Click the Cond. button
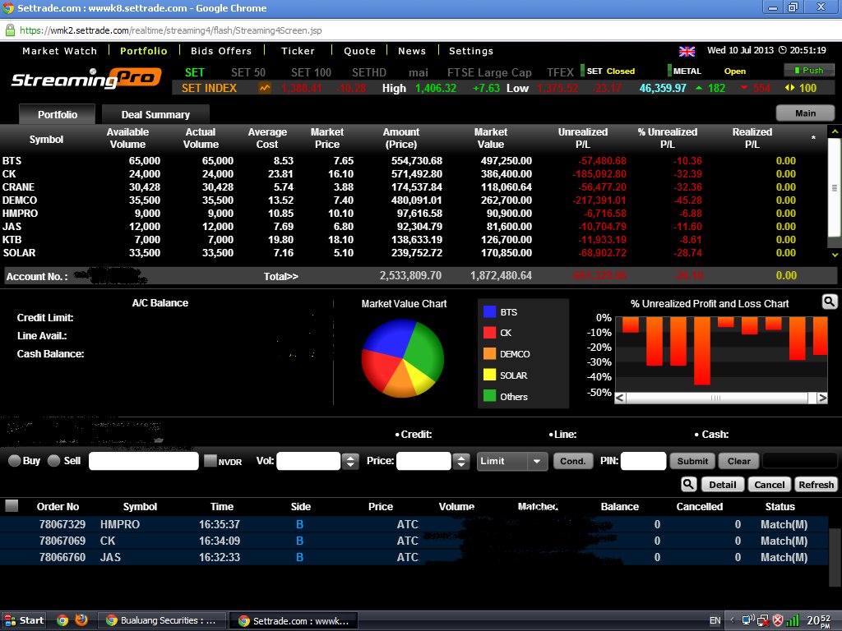 (x=573, y=461)
